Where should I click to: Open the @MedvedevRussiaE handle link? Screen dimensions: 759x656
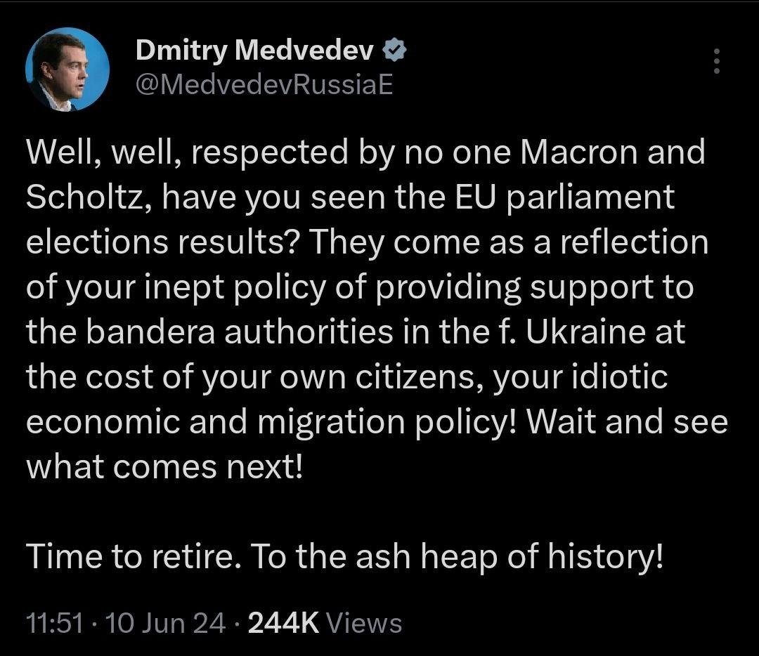[263, 84]
